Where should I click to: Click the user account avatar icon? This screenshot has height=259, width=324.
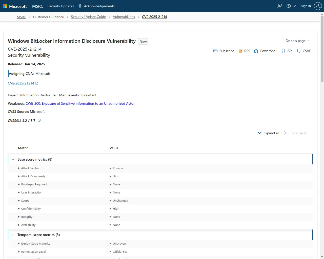click(x=318, y=6)
